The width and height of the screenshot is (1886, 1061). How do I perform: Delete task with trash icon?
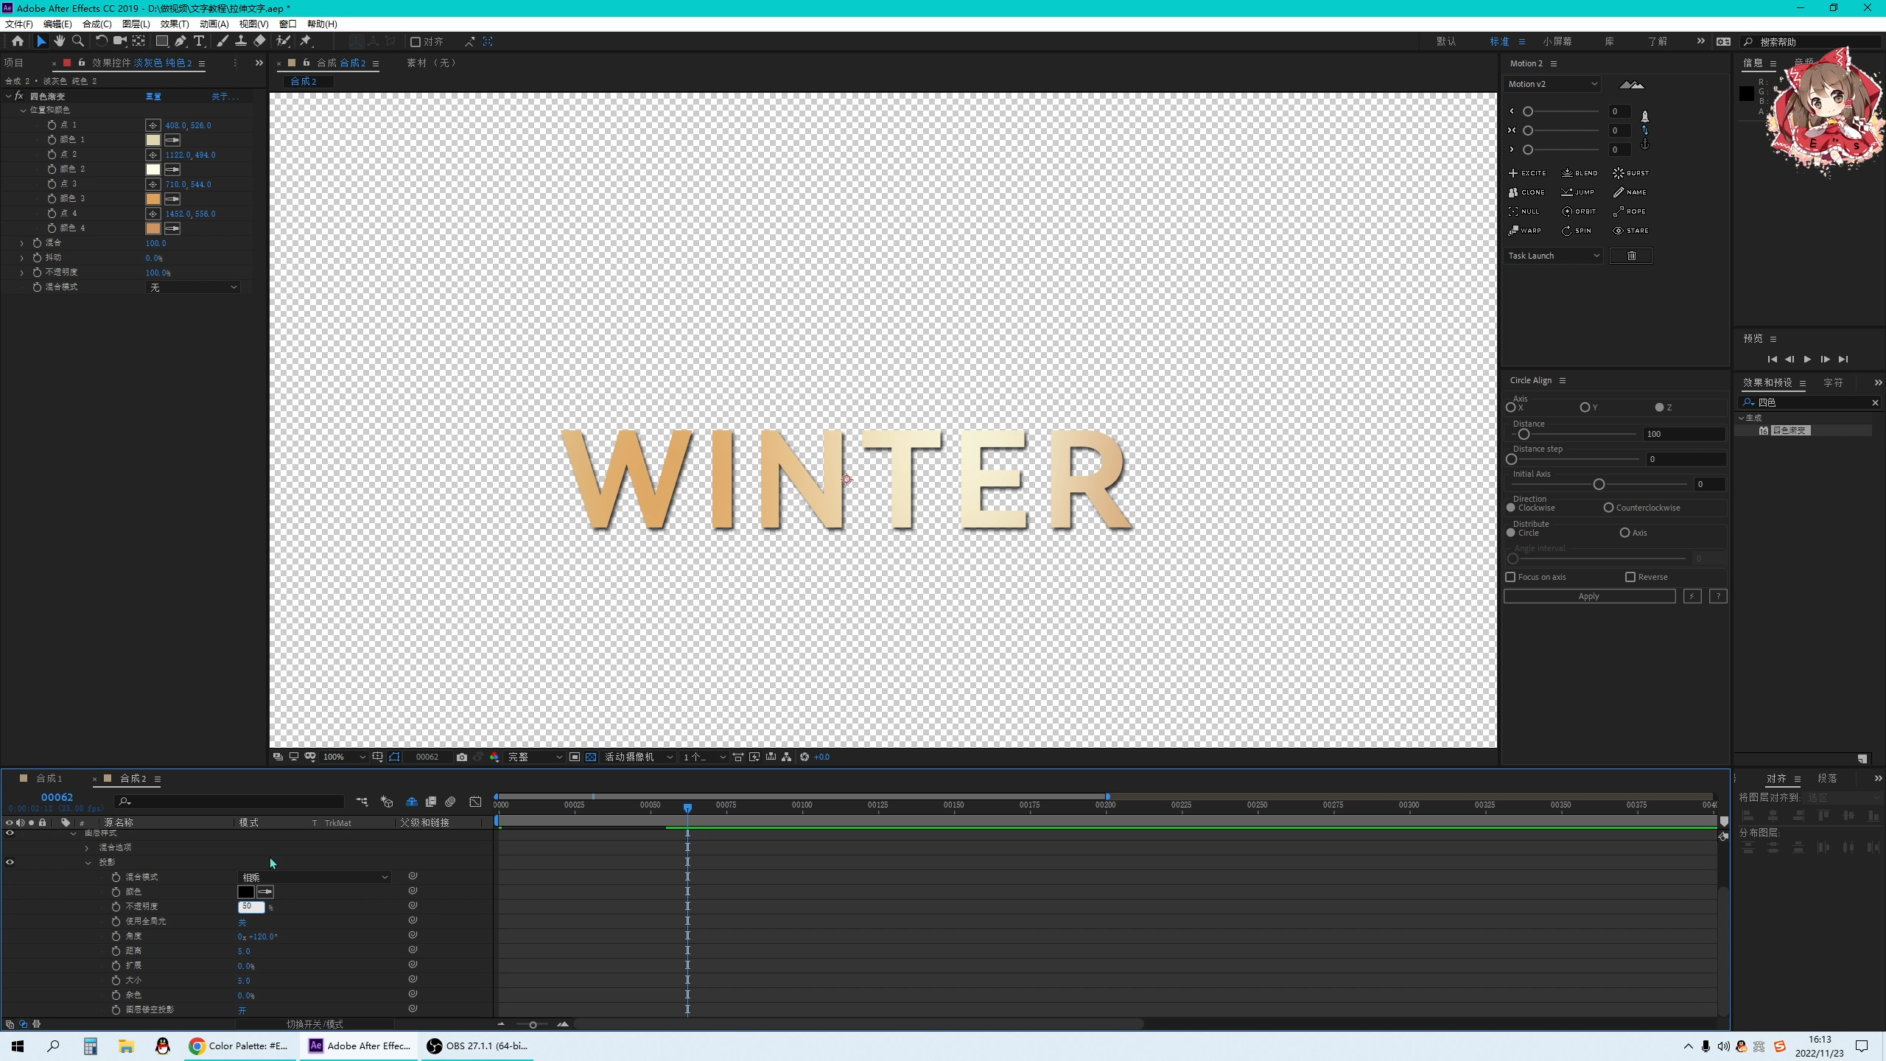pos(1631,256)
